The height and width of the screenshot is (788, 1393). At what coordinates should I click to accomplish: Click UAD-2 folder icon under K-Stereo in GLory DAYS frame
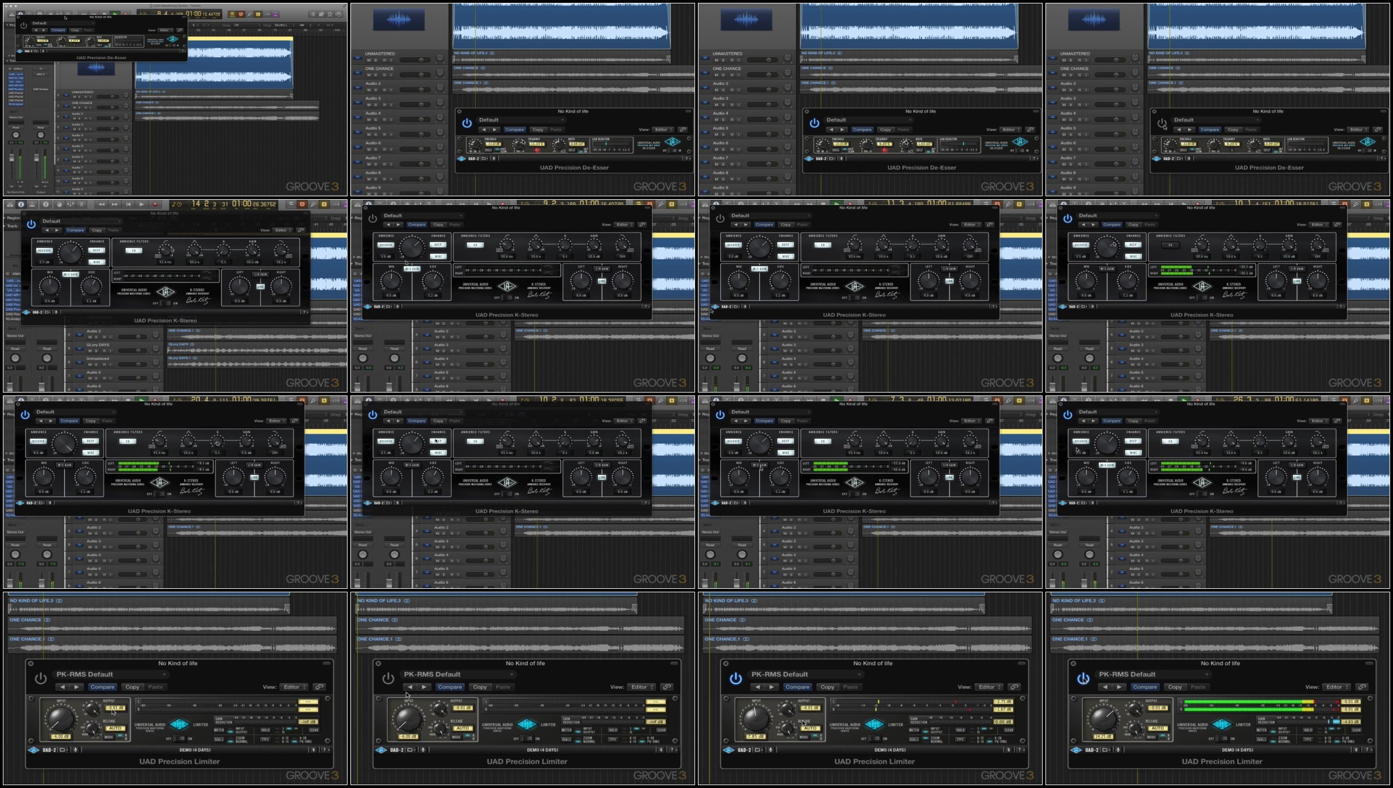coord(48,312)
